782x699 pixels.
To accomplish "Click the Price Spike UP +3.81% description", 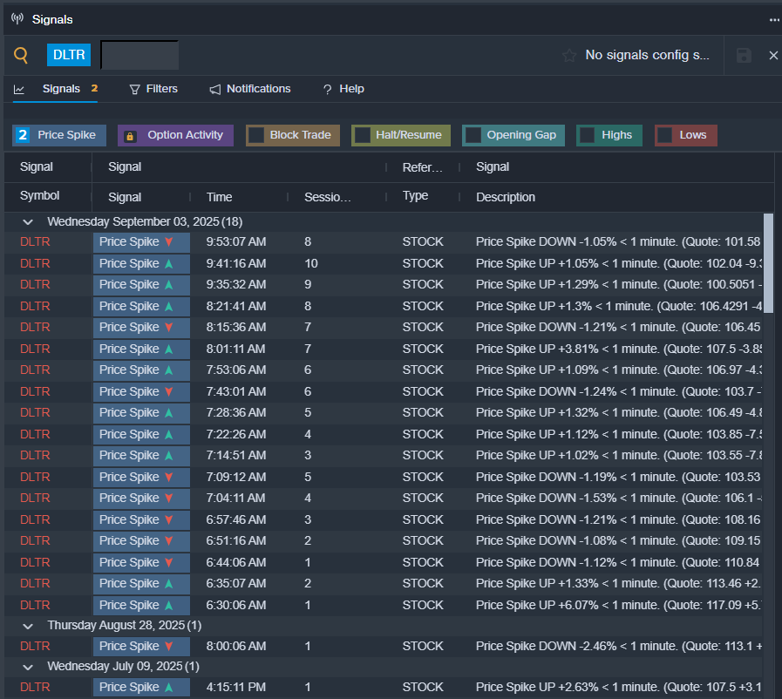I will 619,349.
